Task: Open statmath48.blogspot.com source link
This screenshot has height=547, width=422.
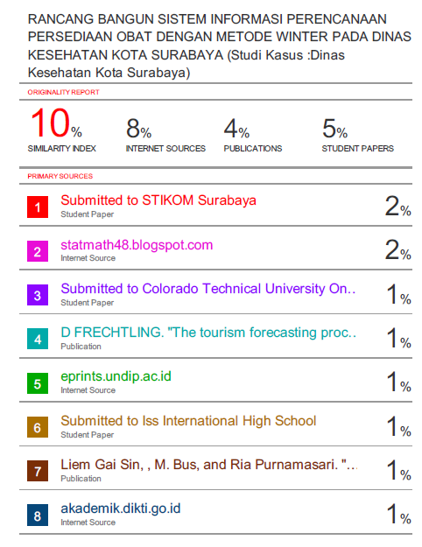Action: coord(137,245)
